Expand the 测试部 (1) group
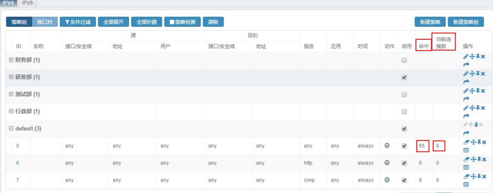The image size is (493, 193). coord(11,94)
